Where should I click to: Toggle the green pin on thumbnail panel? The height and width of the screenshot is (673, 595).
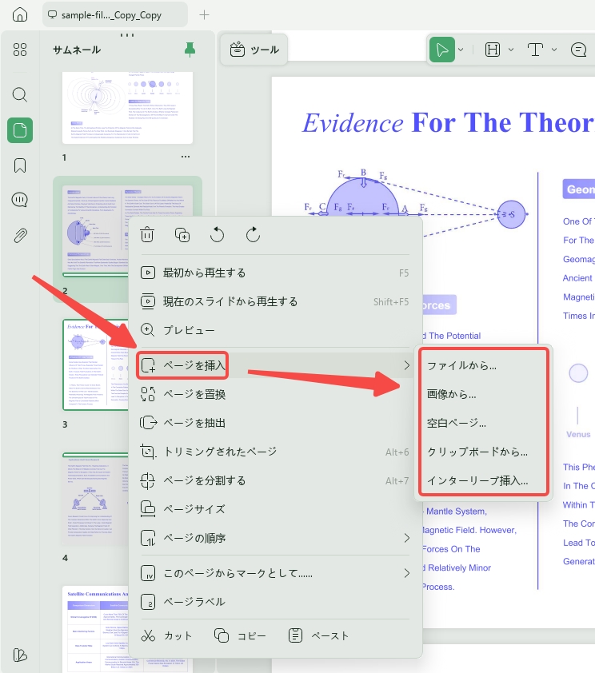click(190, 50)
